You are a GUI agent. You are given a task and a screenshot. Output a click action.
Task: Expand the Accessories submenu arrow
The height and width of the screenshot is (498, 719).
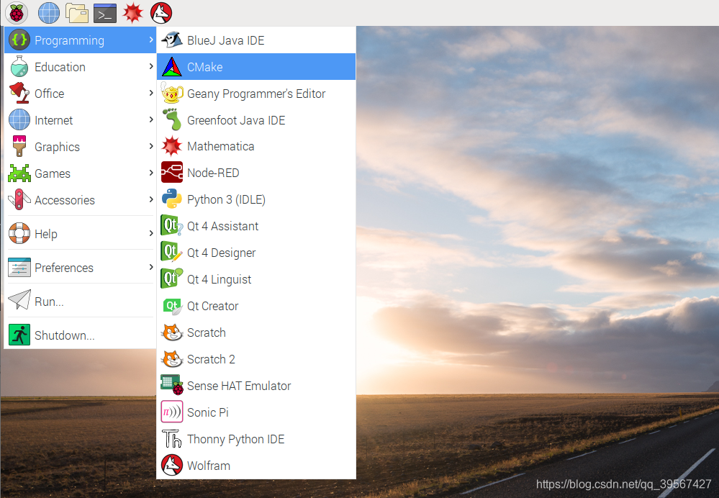[x=151, y=199]
